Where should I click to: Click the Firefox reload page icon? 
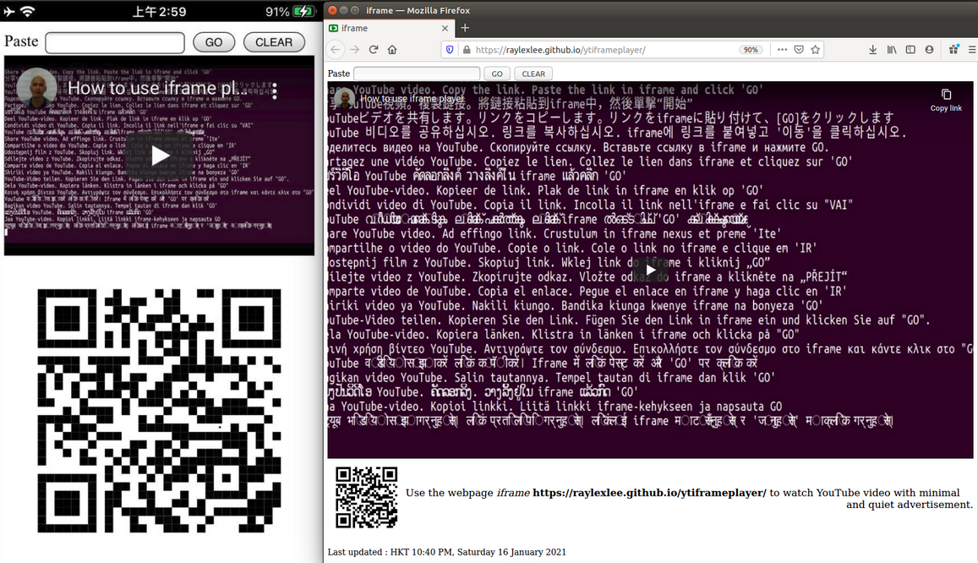point(374,50)
